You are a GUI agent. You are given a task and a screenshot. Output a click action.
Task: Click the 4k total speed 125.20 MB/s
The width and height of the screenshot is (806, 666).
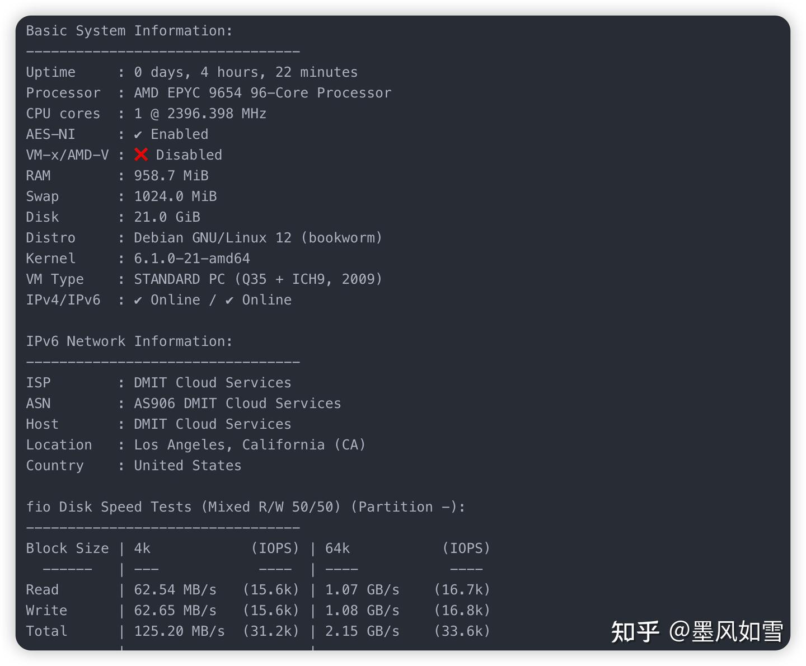pyautogui.click(x=179, y=631)
